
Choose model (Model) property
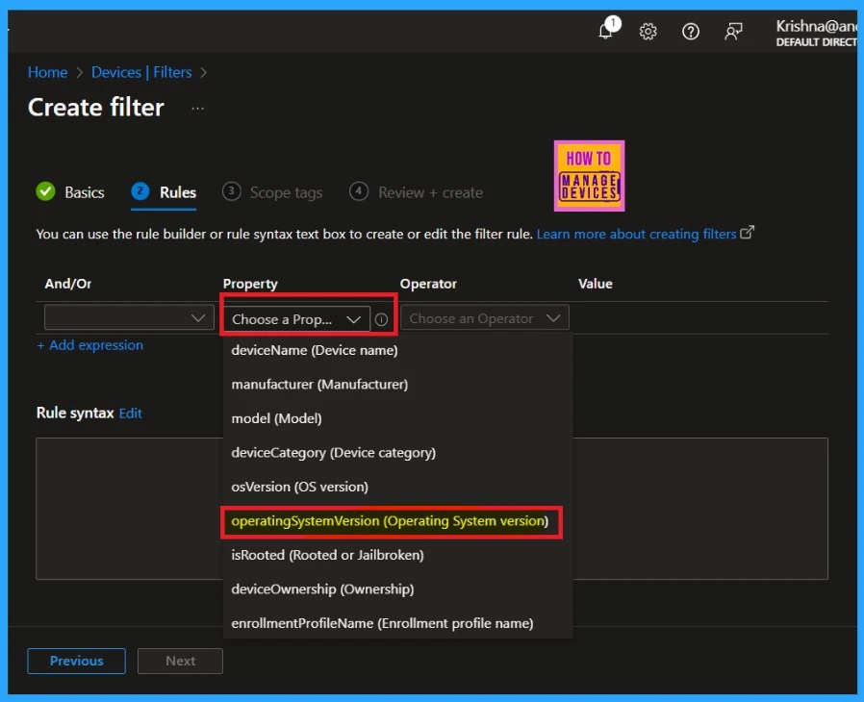(x=397, y=418)
